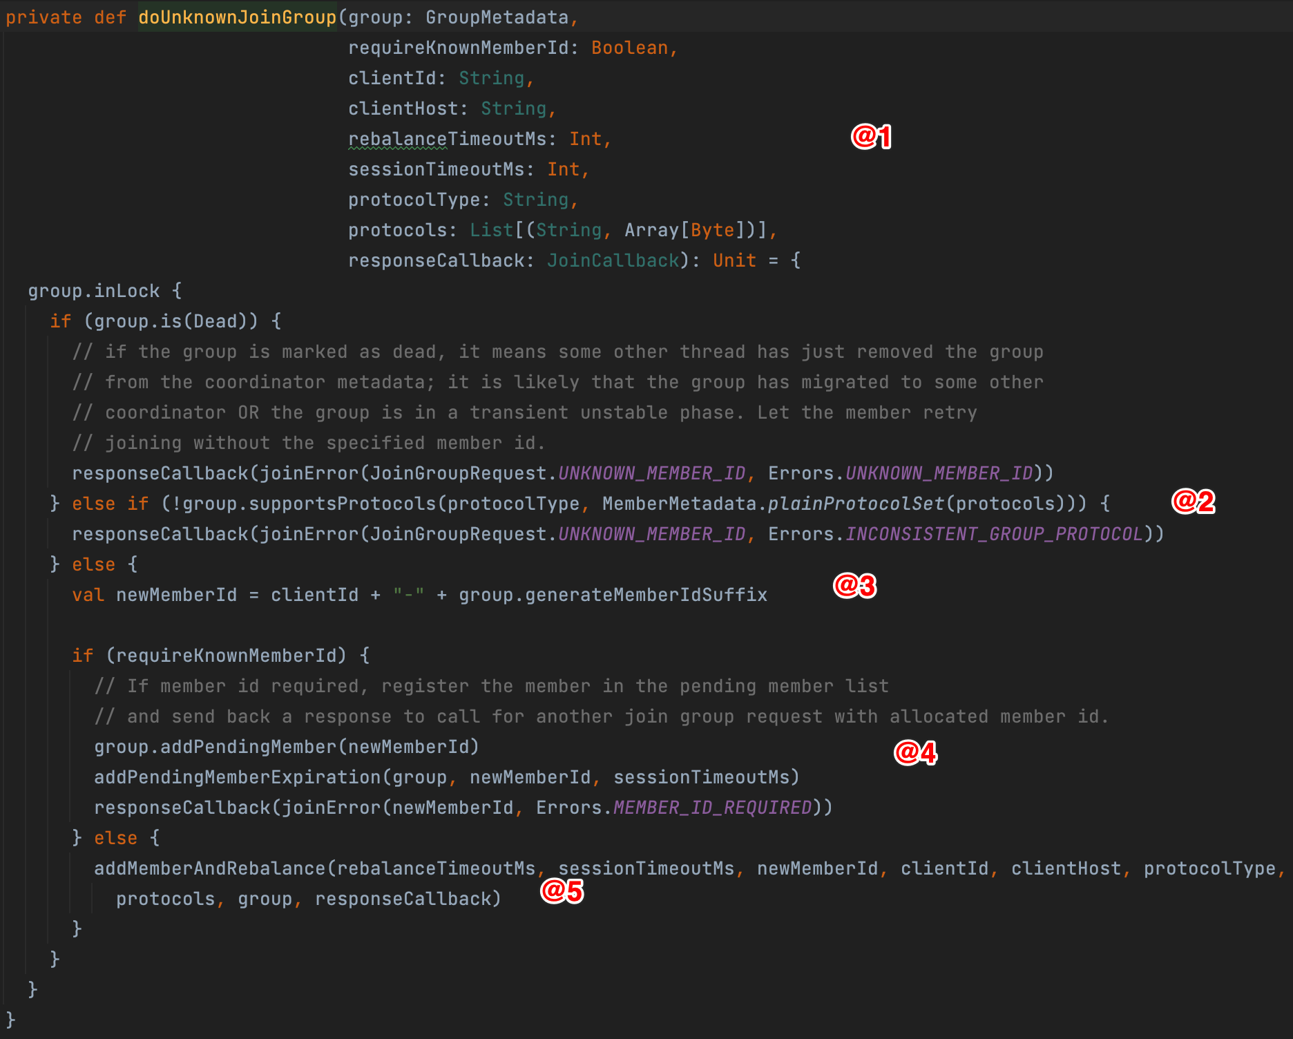Screen dimensions: 1293x1039
Task: Click the "-" string literal
Action: pos(408,595)
